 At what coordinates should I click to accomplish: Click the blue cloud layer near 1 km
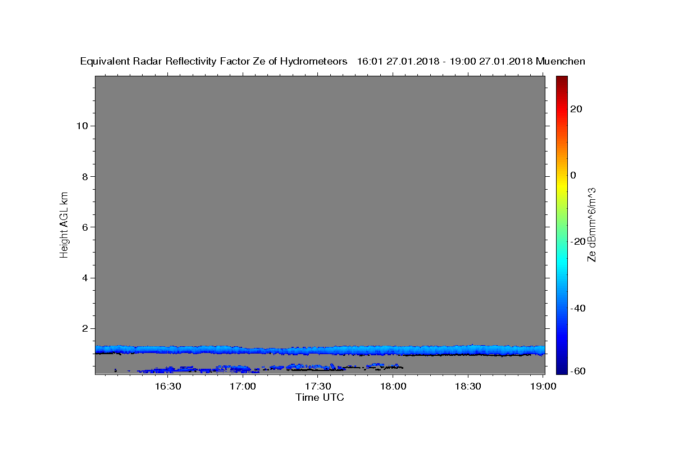320,350
